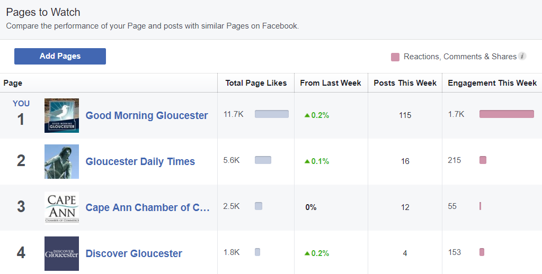Open the Discover Gloucester page link
542x274 pixels.
click(134, 253)
